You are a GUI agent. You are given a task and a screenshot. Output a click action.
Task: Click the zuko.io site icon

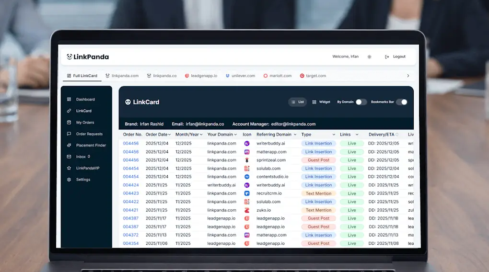(247, 210)
